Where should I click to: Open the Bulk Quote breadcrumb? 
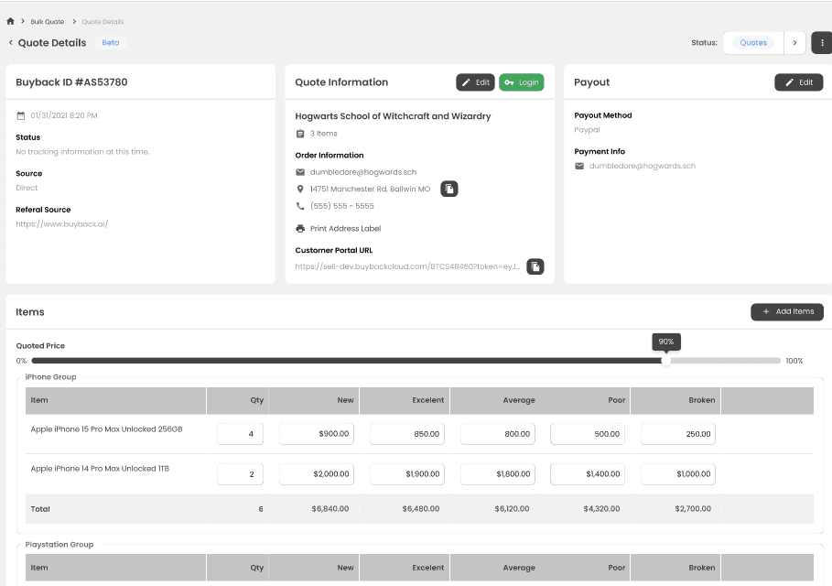coord(48,22)
